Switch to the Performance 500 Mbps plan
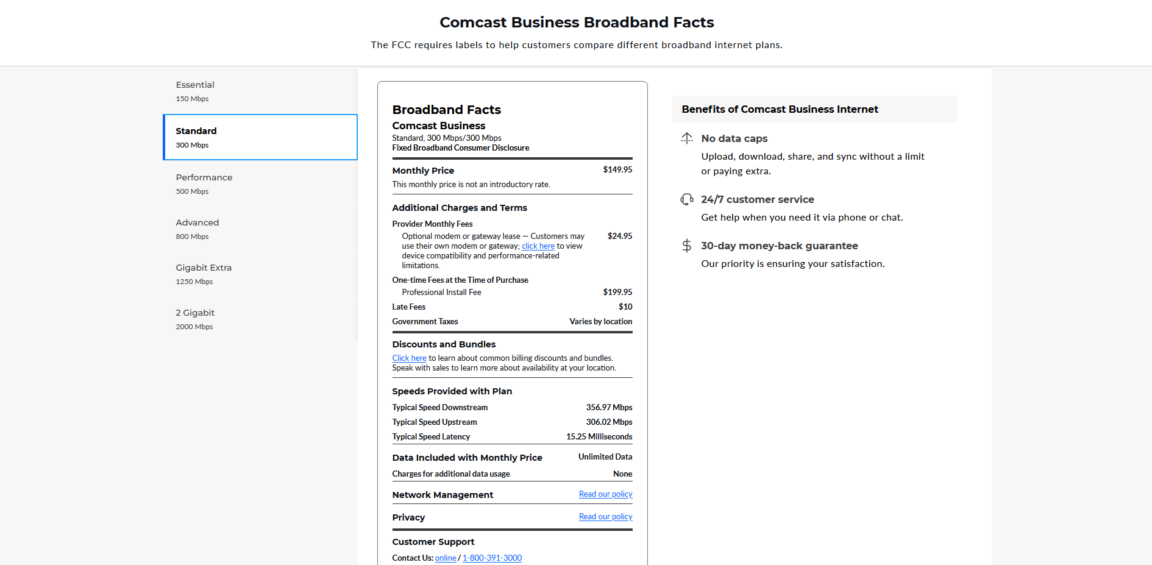Viewport: 1152px width, 565px height. (260, 183)
